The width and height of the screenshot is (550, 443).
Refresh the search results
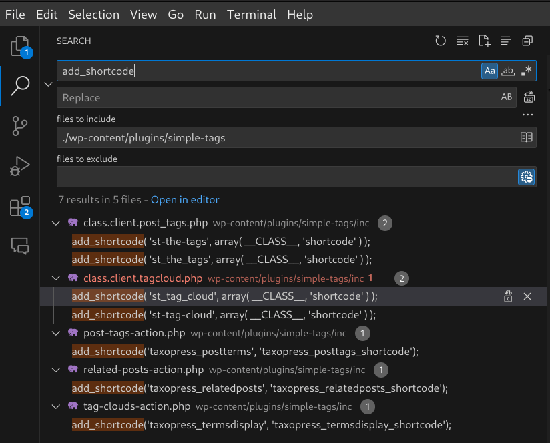(441, 41)
